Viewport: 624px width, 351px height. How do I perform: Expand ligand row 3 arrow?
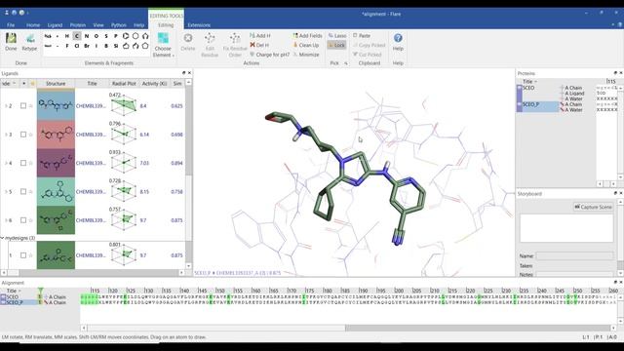(6, 135)
